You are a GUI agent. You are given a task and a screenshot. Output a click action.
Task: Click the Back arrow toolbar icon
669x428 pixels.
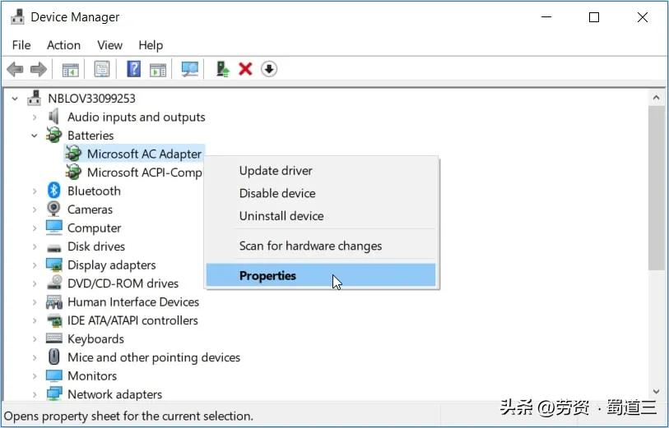[x=15, y=69]
